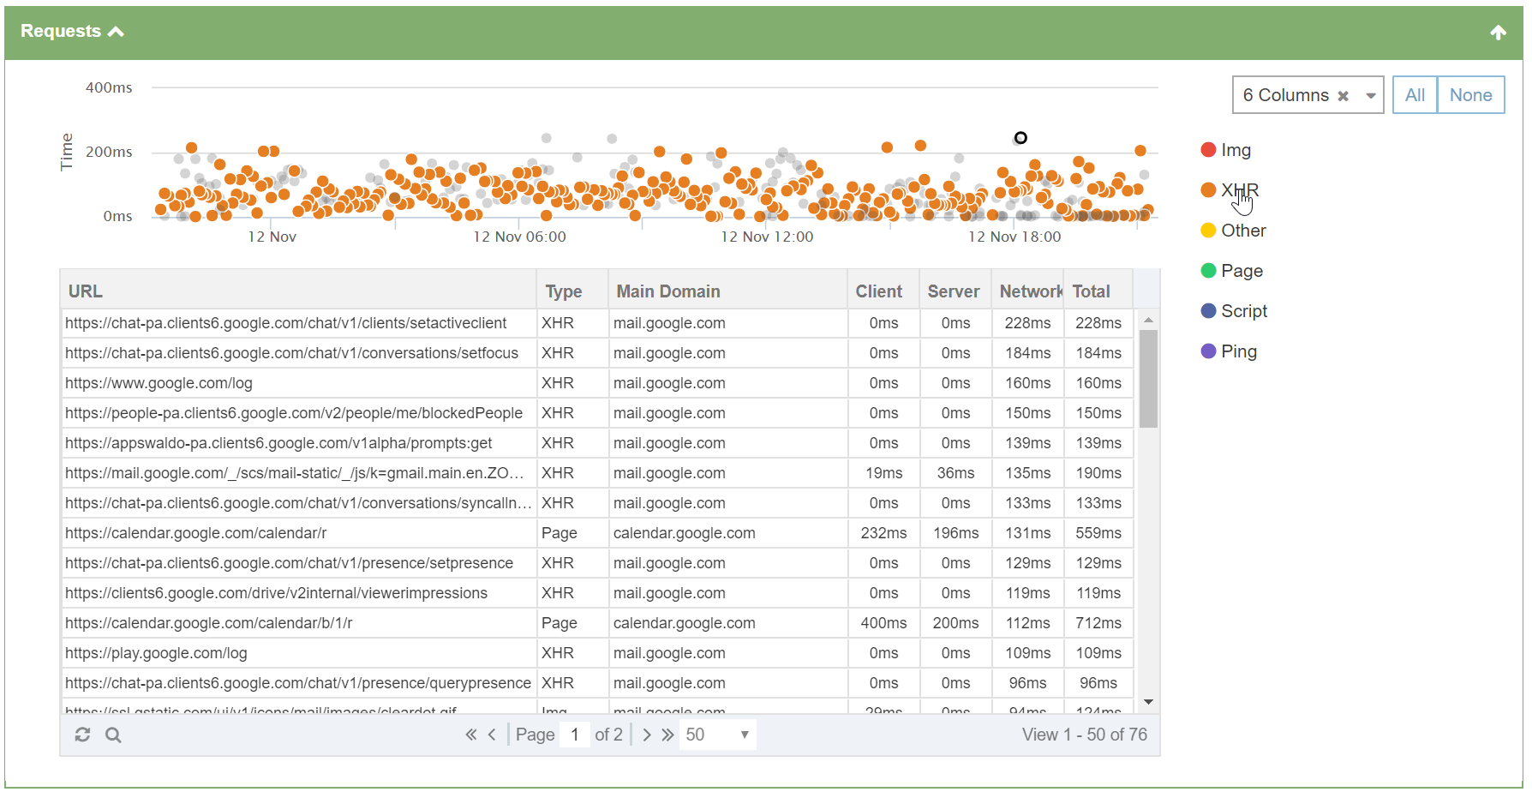Click the None button
Image resolution: width=1532 pixels, height=792 pixels.
[x=1470, y=95]
